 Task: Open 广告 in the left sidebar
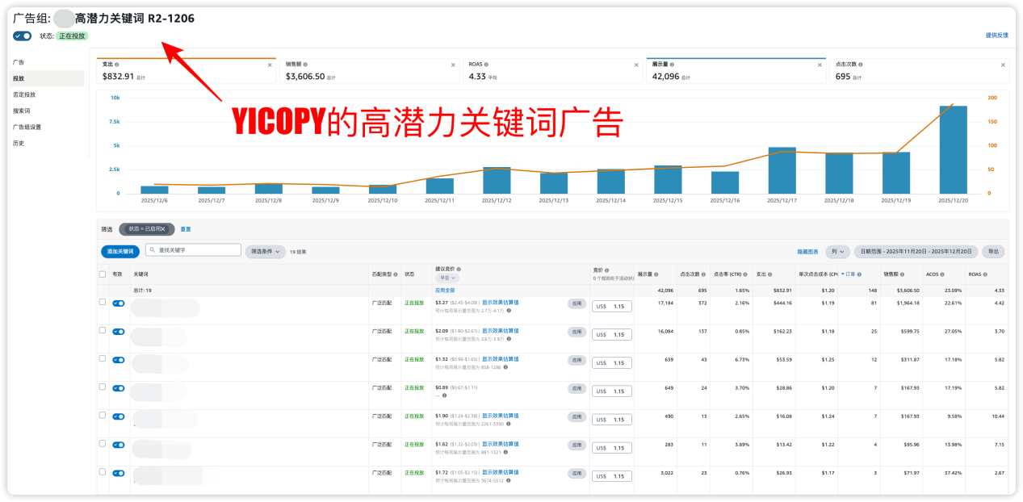pyautogui.click(x=19, y=62)
